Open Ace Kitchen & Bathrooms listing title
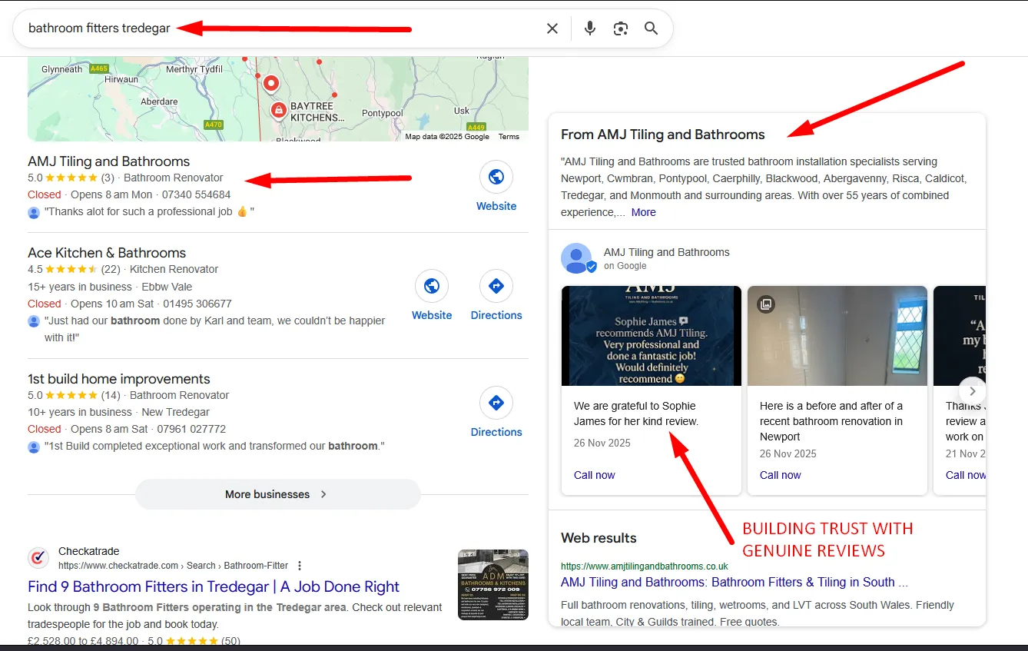 [x=107, y=253]
